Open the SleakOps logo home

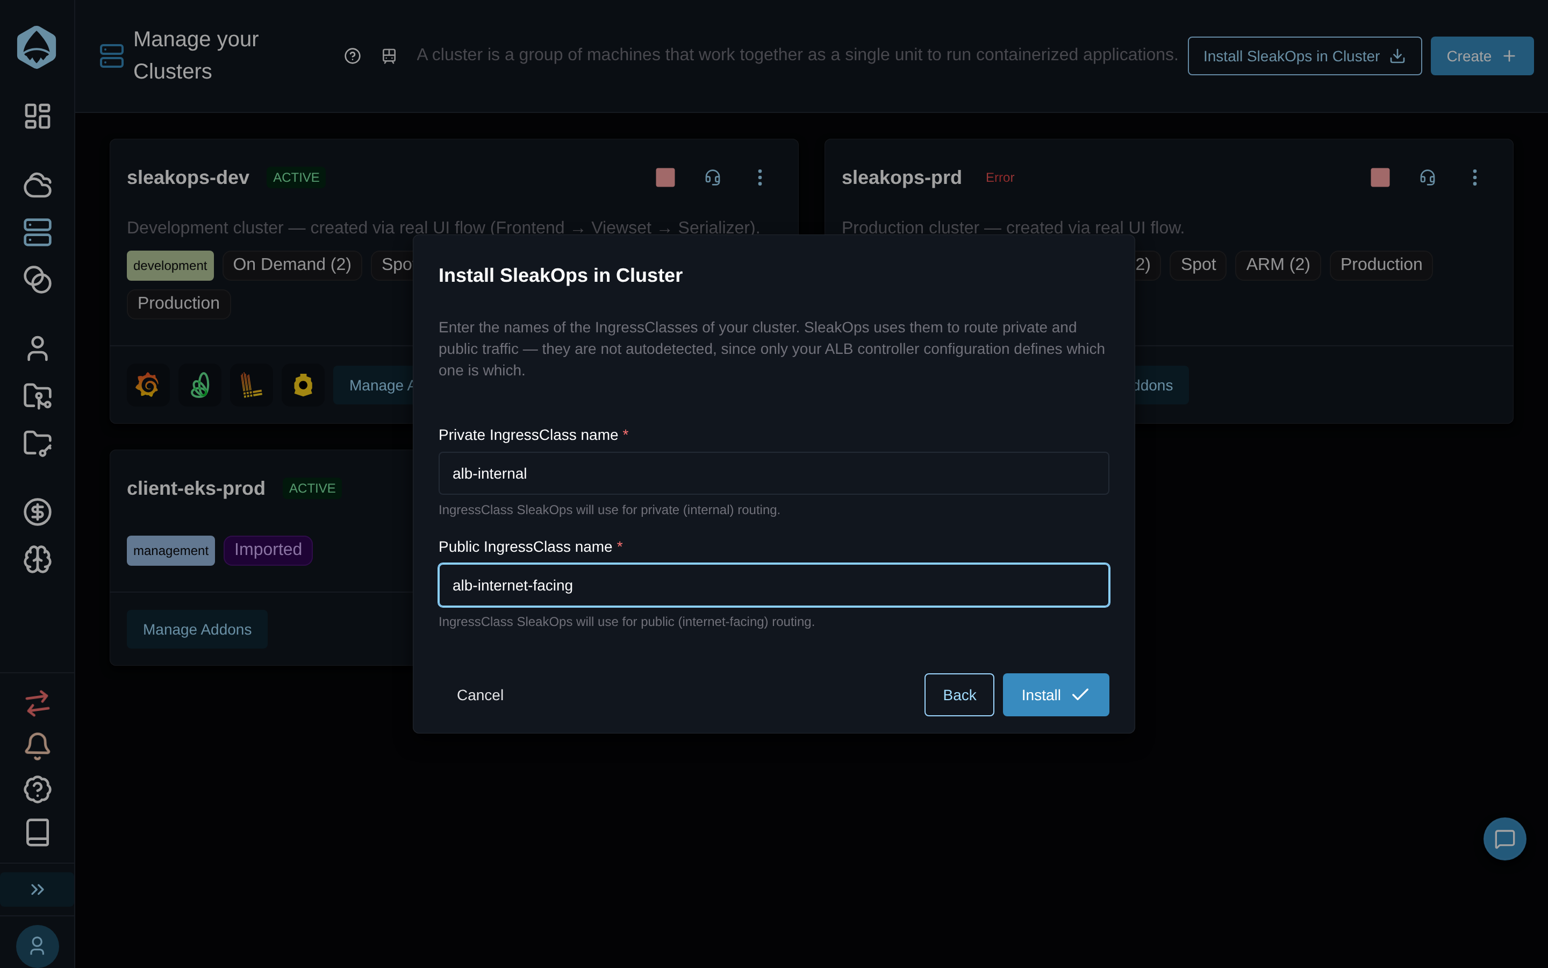[37, 47]
